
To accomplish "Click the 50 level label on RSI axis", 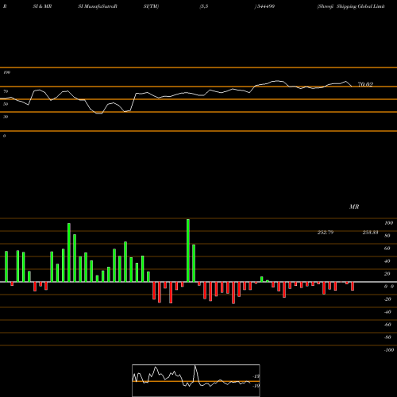I will coord(6,104).
